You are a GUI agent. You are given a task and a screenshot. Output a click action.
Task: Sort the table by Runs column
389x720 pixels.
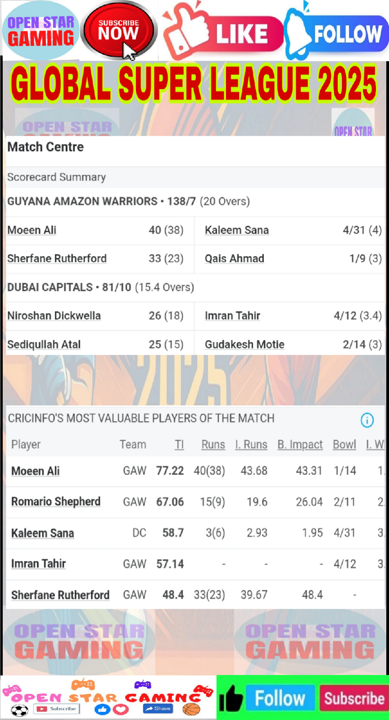(213, 445)
